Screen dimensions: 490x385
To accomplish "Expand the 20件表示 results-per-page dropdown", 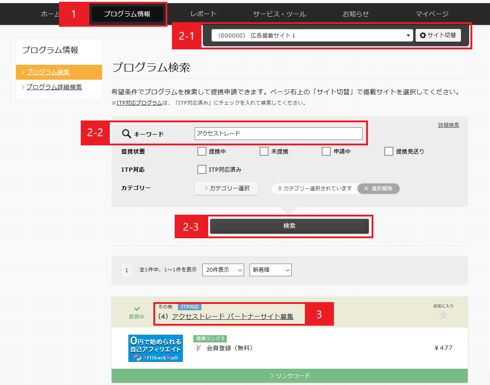I will (x=223, y=270).
